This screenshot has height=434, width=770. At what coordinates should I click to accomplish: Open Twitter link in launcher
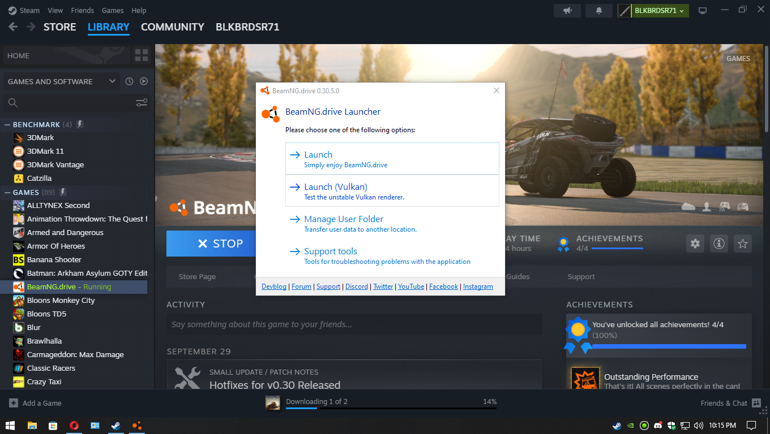coord(383,287)
